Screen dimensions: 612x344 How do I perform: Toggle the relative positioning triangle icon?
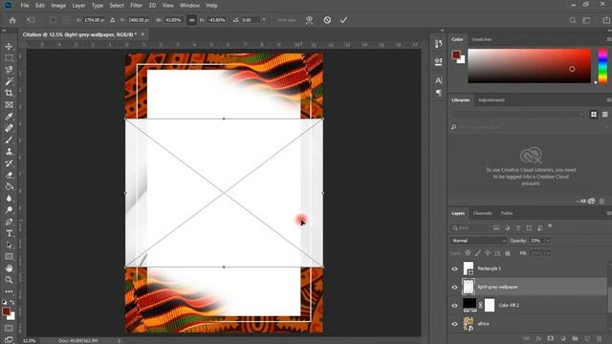(113, 20)
